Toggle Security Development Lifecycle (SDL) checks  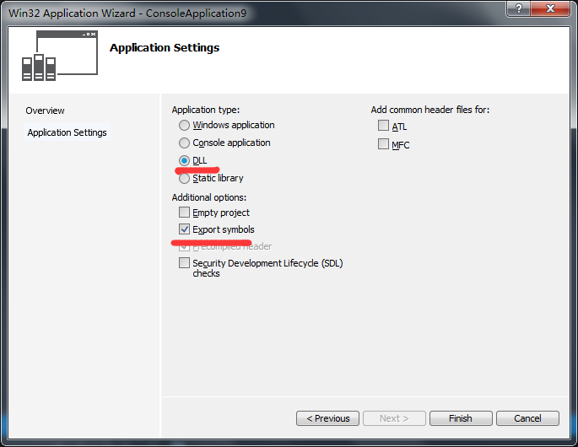[x=184, y=263]
